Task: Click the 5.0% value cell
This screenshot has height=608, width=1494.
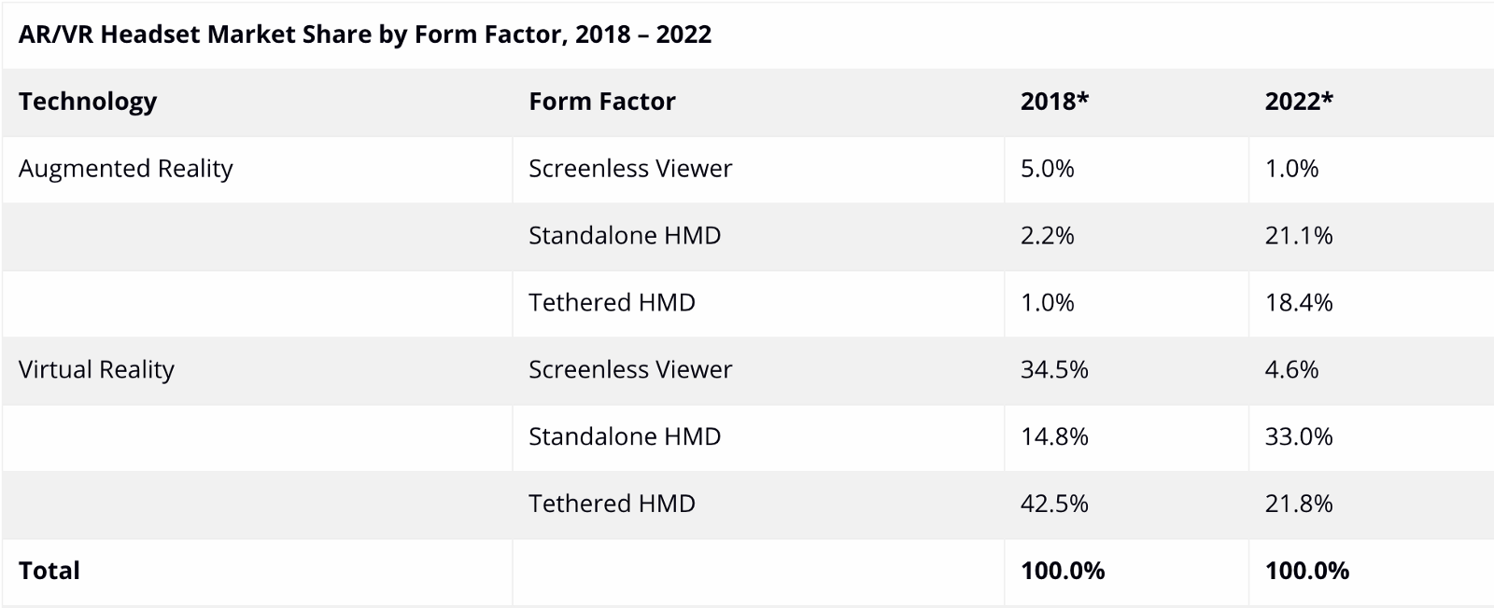Action: pos(1047,169)
